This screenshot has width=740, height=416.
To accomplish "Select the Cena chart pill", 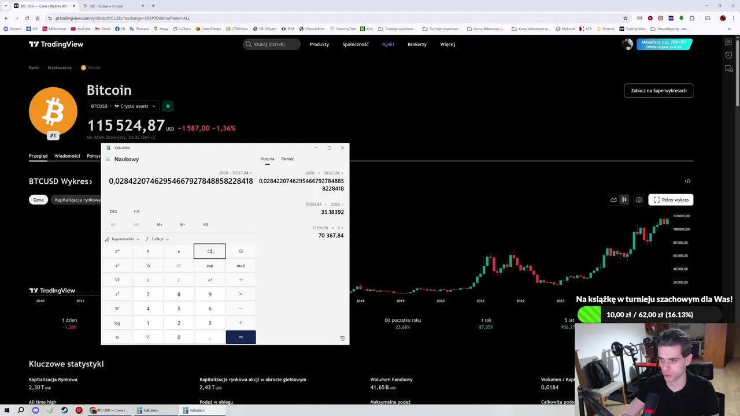I will pyautogui.click(x=38, y=200).
